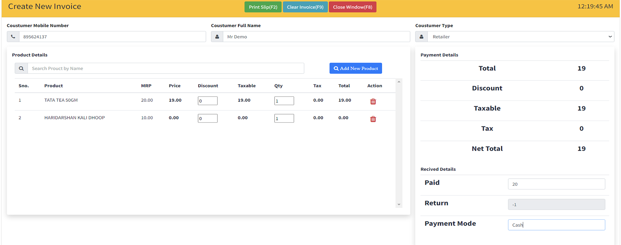Click the Taxable column header in table
The width and height of the screenshot is (621, 245).
247,86
